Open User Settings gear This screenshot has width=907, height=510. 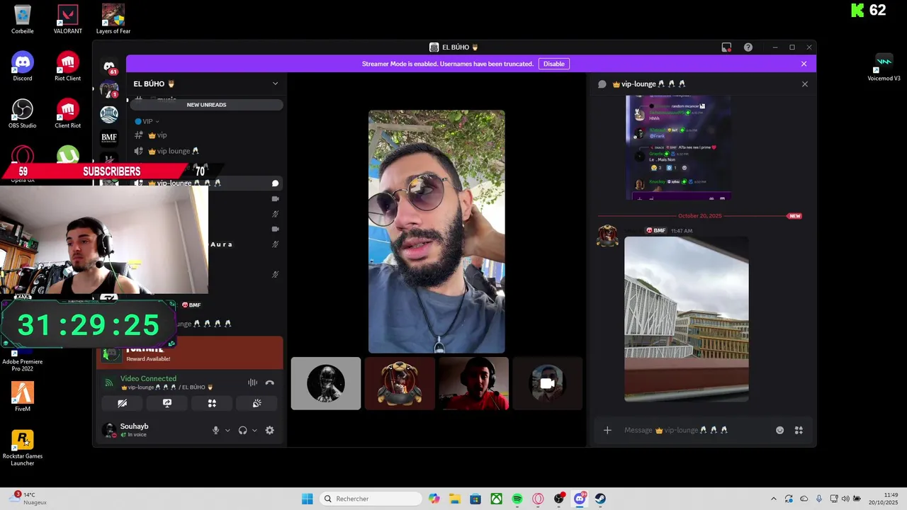point(269,430)
